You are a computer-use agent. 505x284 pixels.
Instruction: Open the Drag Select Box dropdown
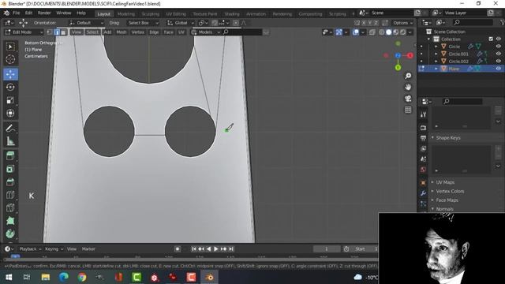pyautogui.click(x=143, y=23)
